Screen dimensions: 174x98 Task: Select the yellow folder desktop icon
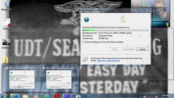pyautogui.click(x=5, y=60)
